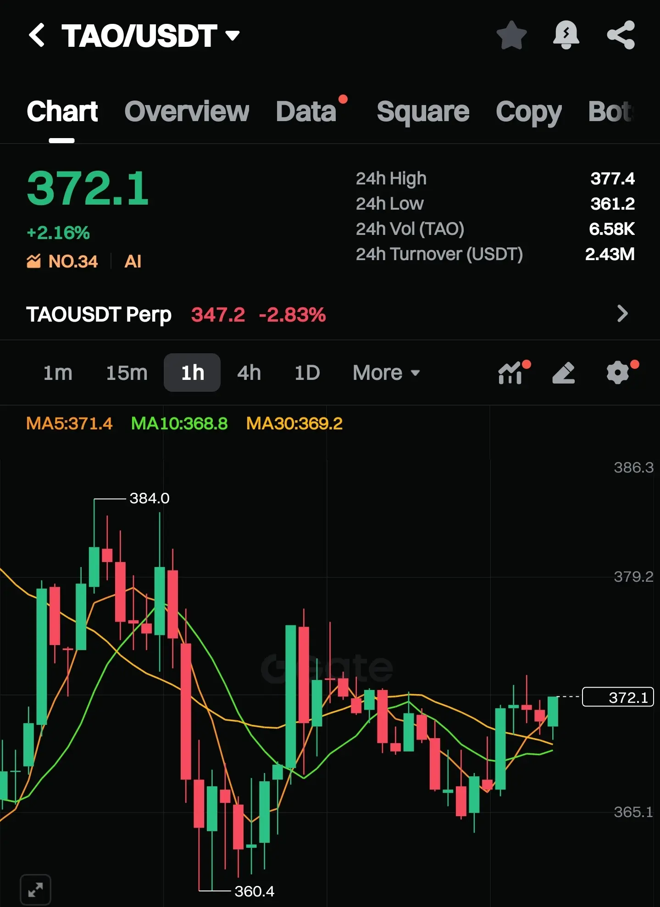
Task: Open chart settings gear icon
Action: pyautogui.click(x=619, y=372)
